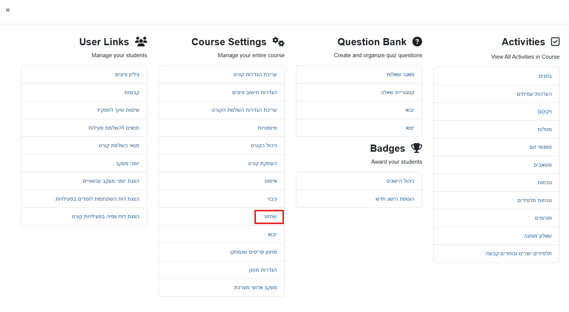Open יומני מעקב link
The width and height of the screenshot is (569, 312).
pos(127,163)
